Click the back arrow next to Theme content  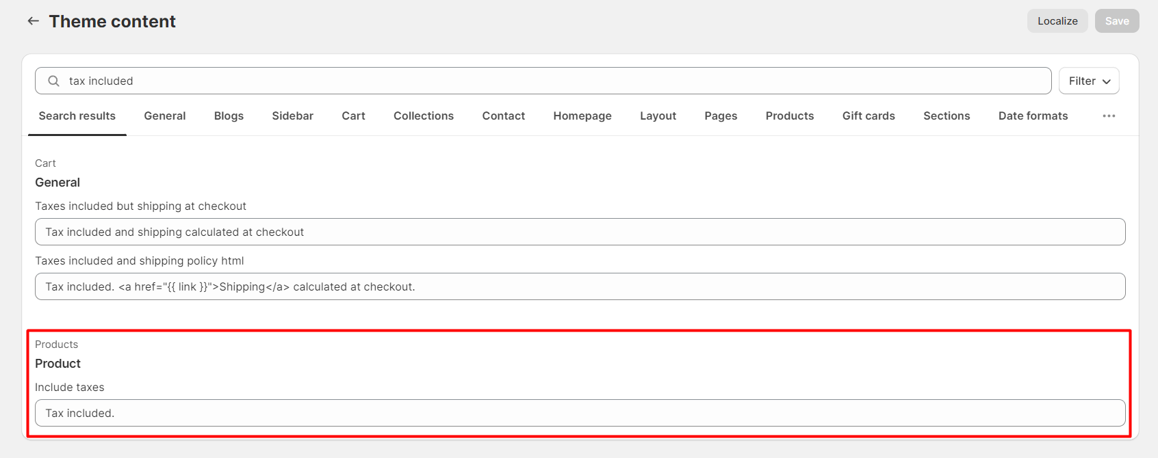coord(33,21)
